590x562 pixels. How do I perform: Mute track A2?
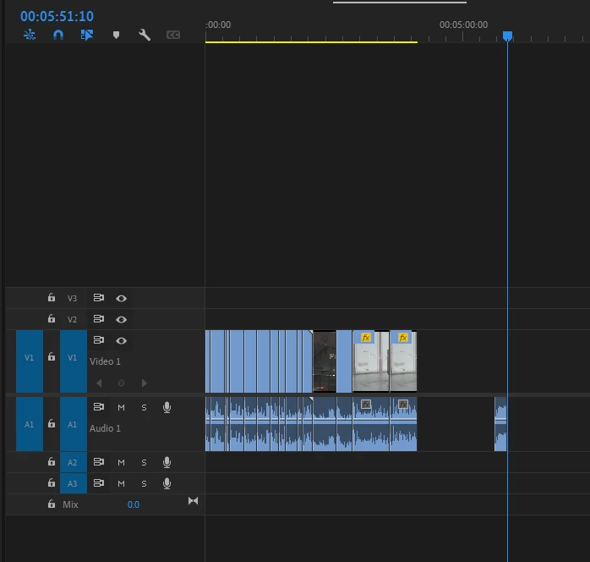pos(121,463)
